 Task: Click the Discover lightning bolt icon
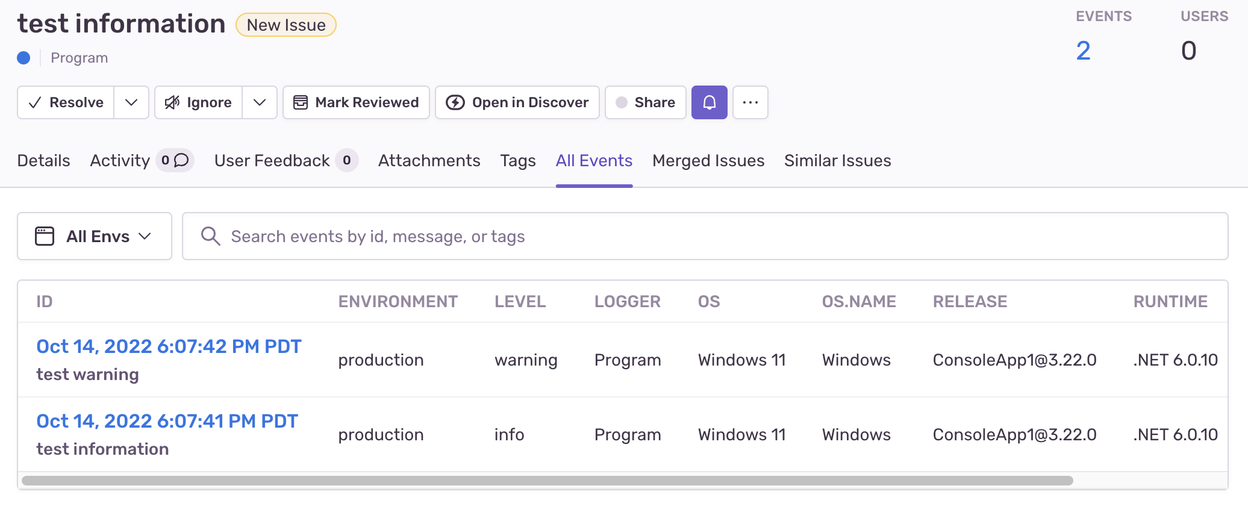click(455, 102)
